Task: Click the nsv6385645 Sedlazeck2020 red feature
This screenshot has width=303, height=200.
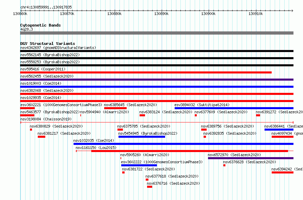Action: click(x=115, y=108)
